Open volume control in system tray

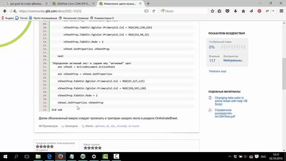245,157
